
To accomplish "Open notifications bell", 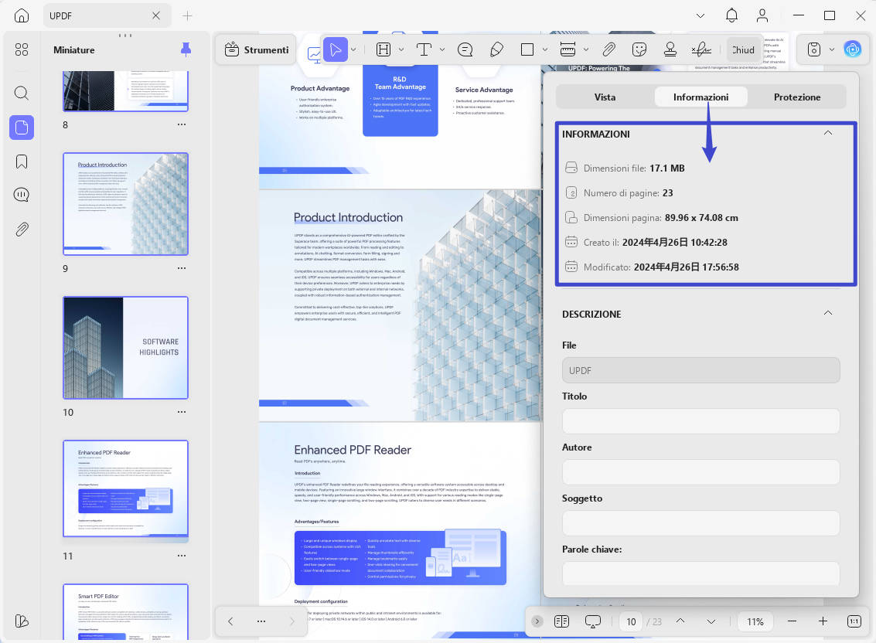I will point(731,15).
